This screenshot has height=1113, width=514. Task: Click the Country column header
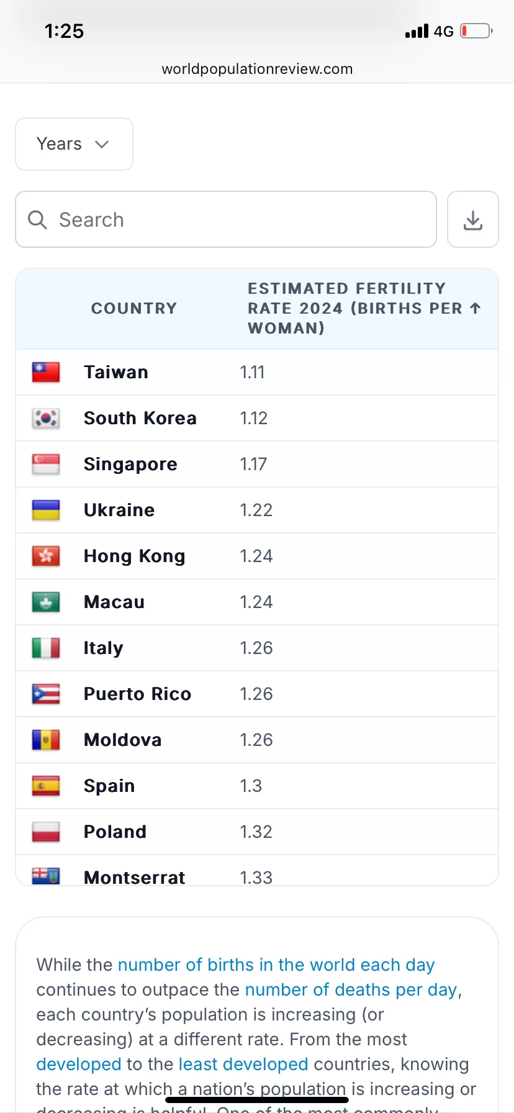tap(134, 308)
